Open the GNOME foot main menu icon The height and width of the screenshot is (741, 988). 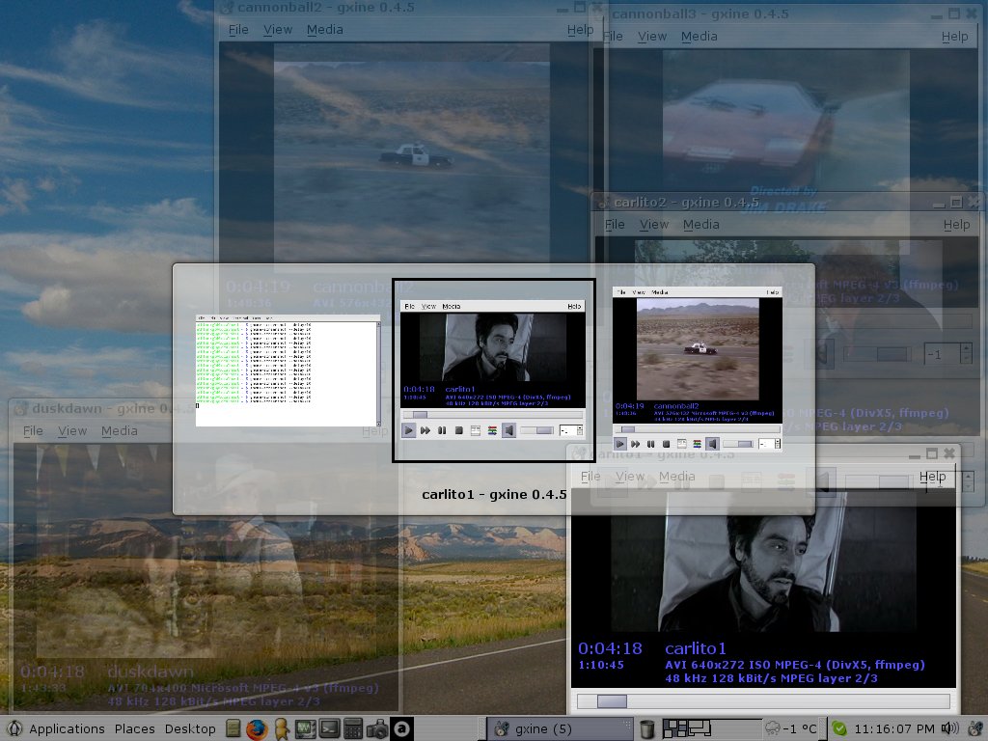pyautogui.click(x=14, y=729)
